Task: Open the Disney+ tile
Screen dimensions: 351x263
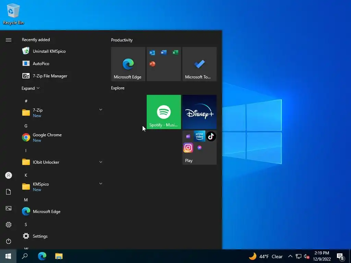Action: click(199, 112)
